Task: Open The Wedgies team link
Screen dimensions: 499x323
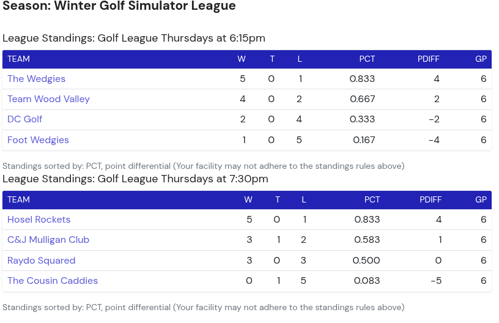Action: pos(36,79)
